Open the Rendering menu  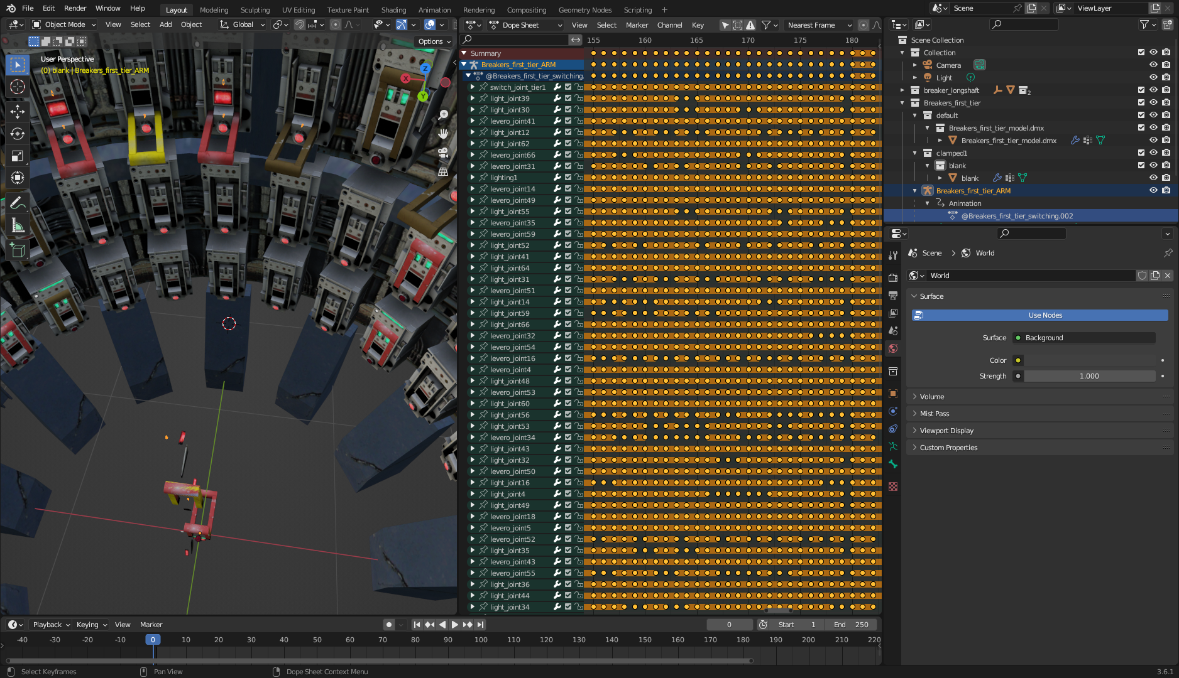(479, 10)
